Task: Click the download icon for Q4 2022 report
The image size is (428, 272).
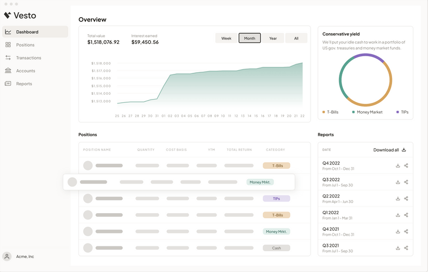Action: point(398,166)
